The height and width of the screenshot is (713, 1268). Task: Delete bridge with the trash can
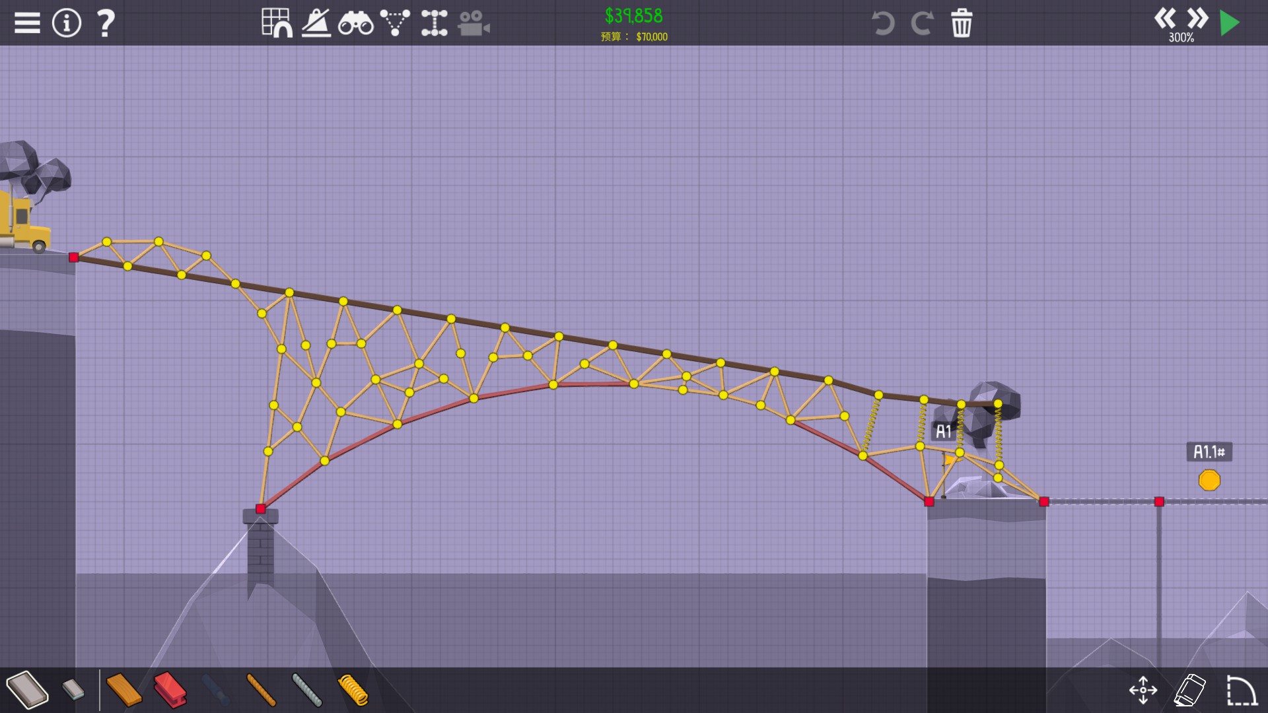[962, 23]
